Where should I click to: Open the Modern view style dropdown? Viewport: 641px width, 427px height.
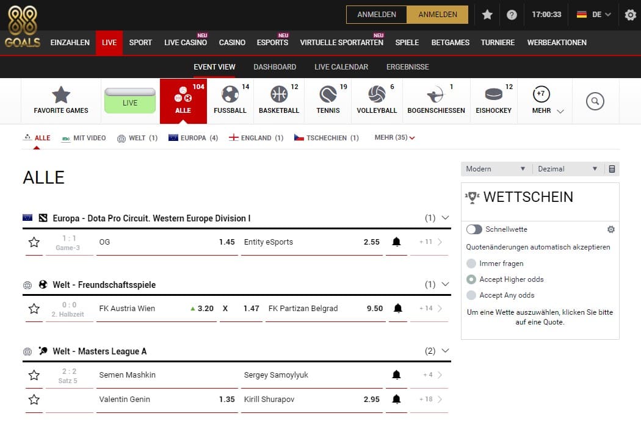point(496,169)
